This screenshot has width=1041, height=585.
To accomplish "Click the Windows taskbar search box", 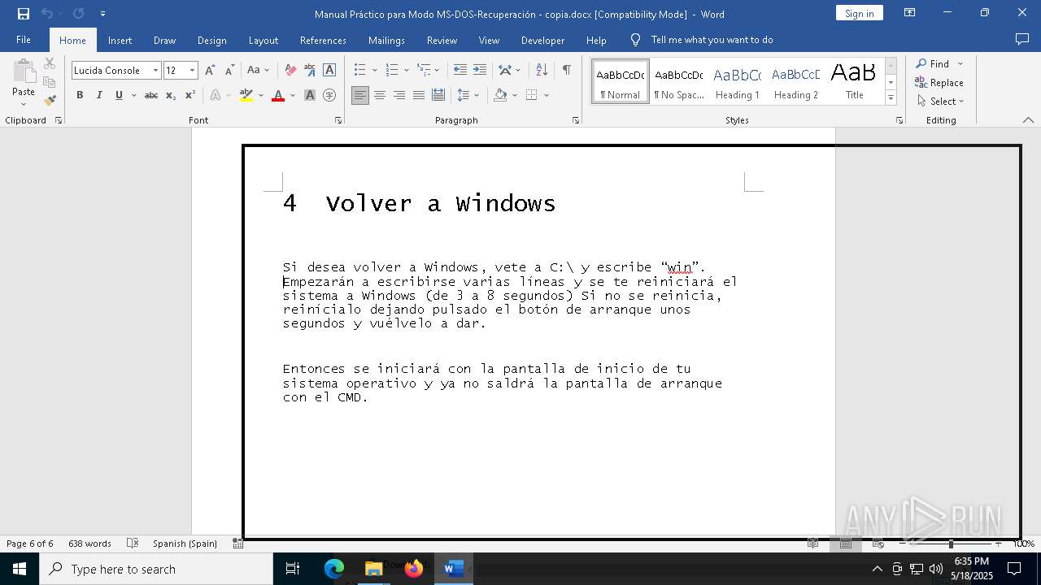I will [156, 569].
